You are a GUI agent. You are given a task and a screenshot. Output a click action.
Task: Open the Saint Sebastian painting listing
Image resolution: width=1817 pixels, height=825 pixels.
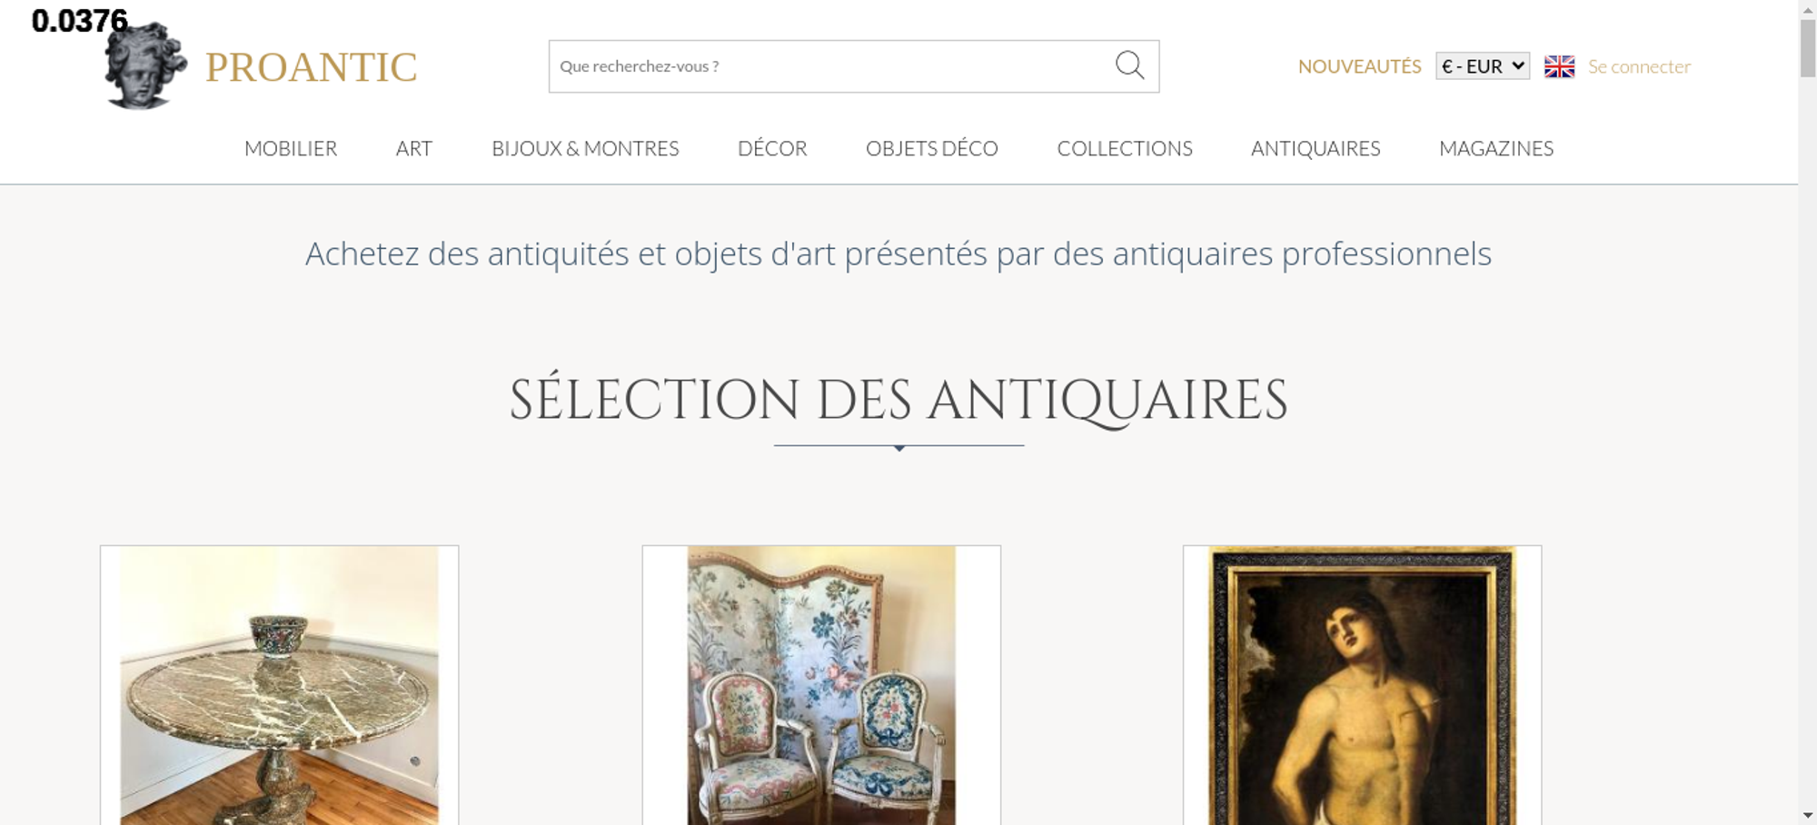pos(1362,685)
